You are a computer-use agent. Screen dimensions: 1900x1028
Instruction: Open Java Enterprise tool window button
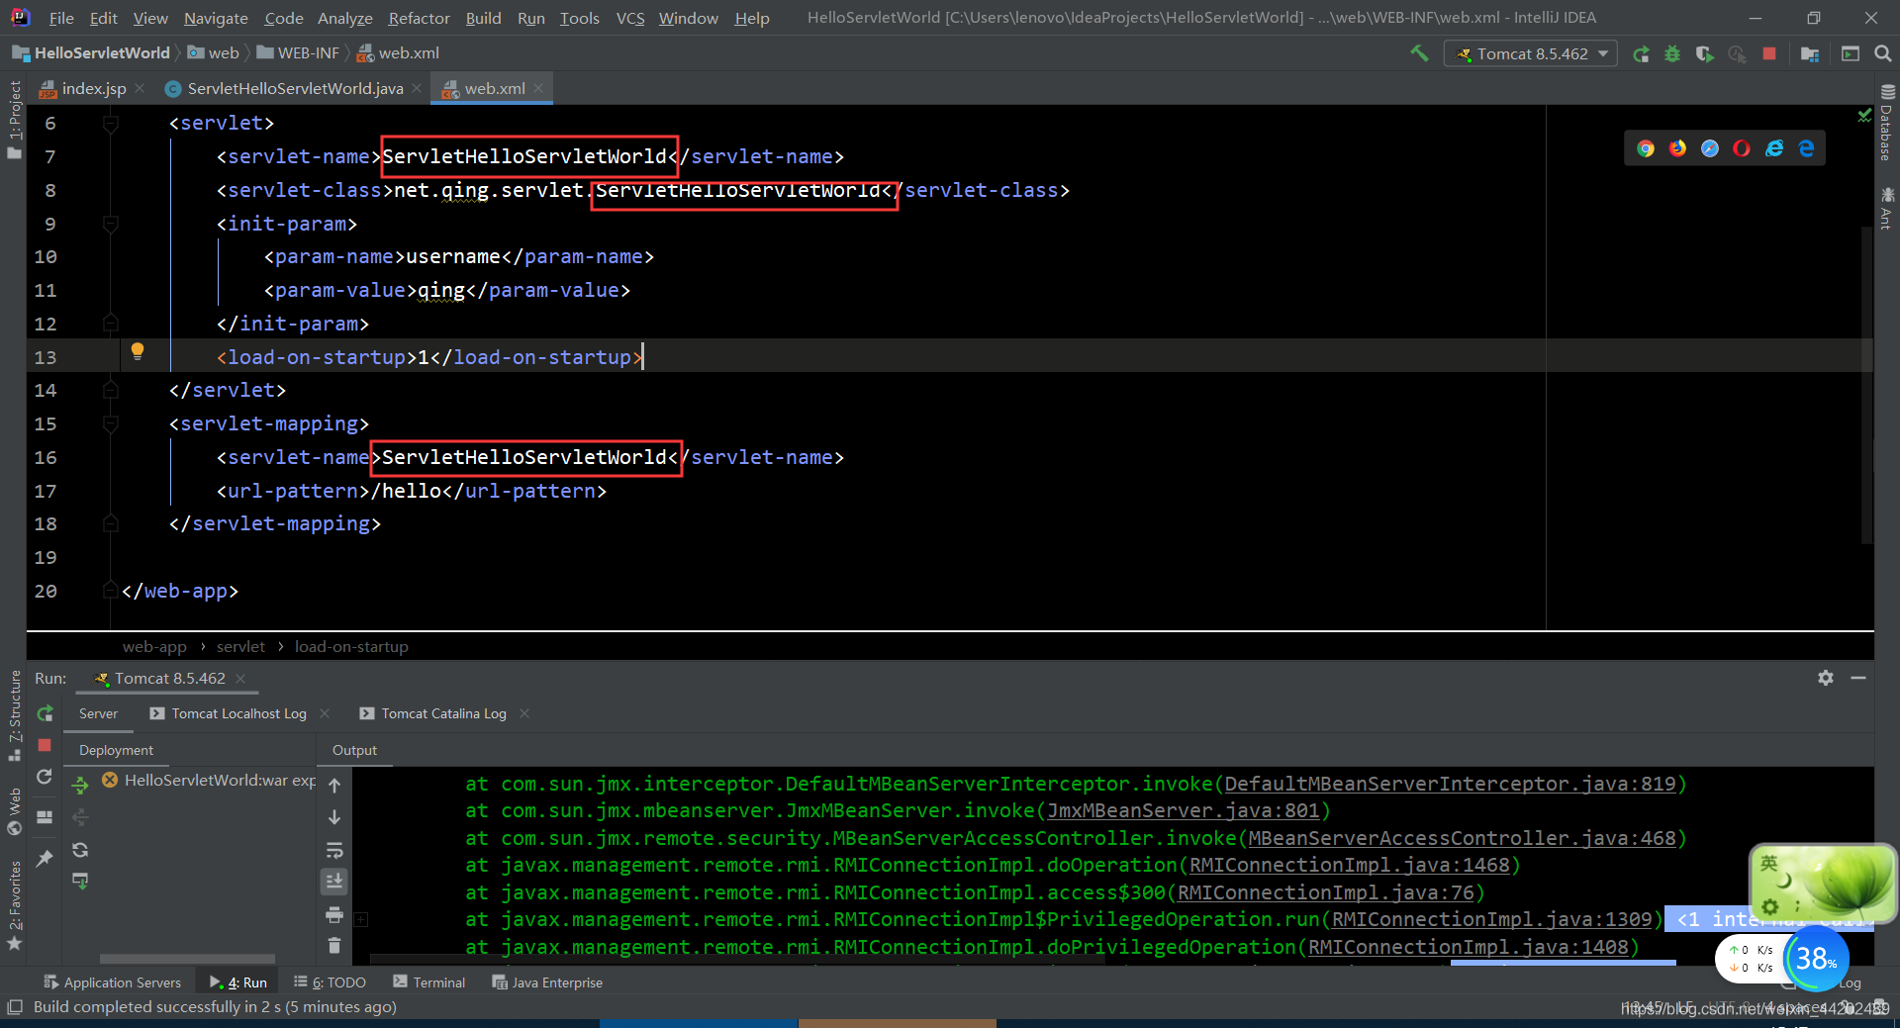coord(547,982)
